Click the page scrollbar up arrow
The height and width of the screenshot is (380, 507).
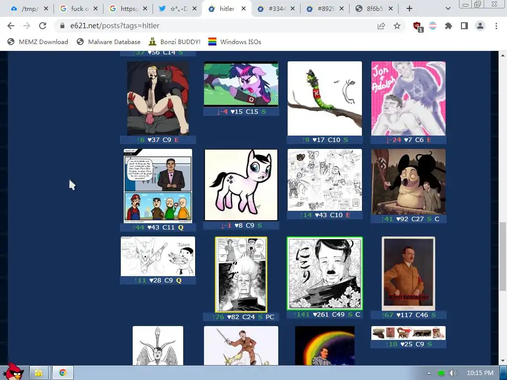[503, 55]
